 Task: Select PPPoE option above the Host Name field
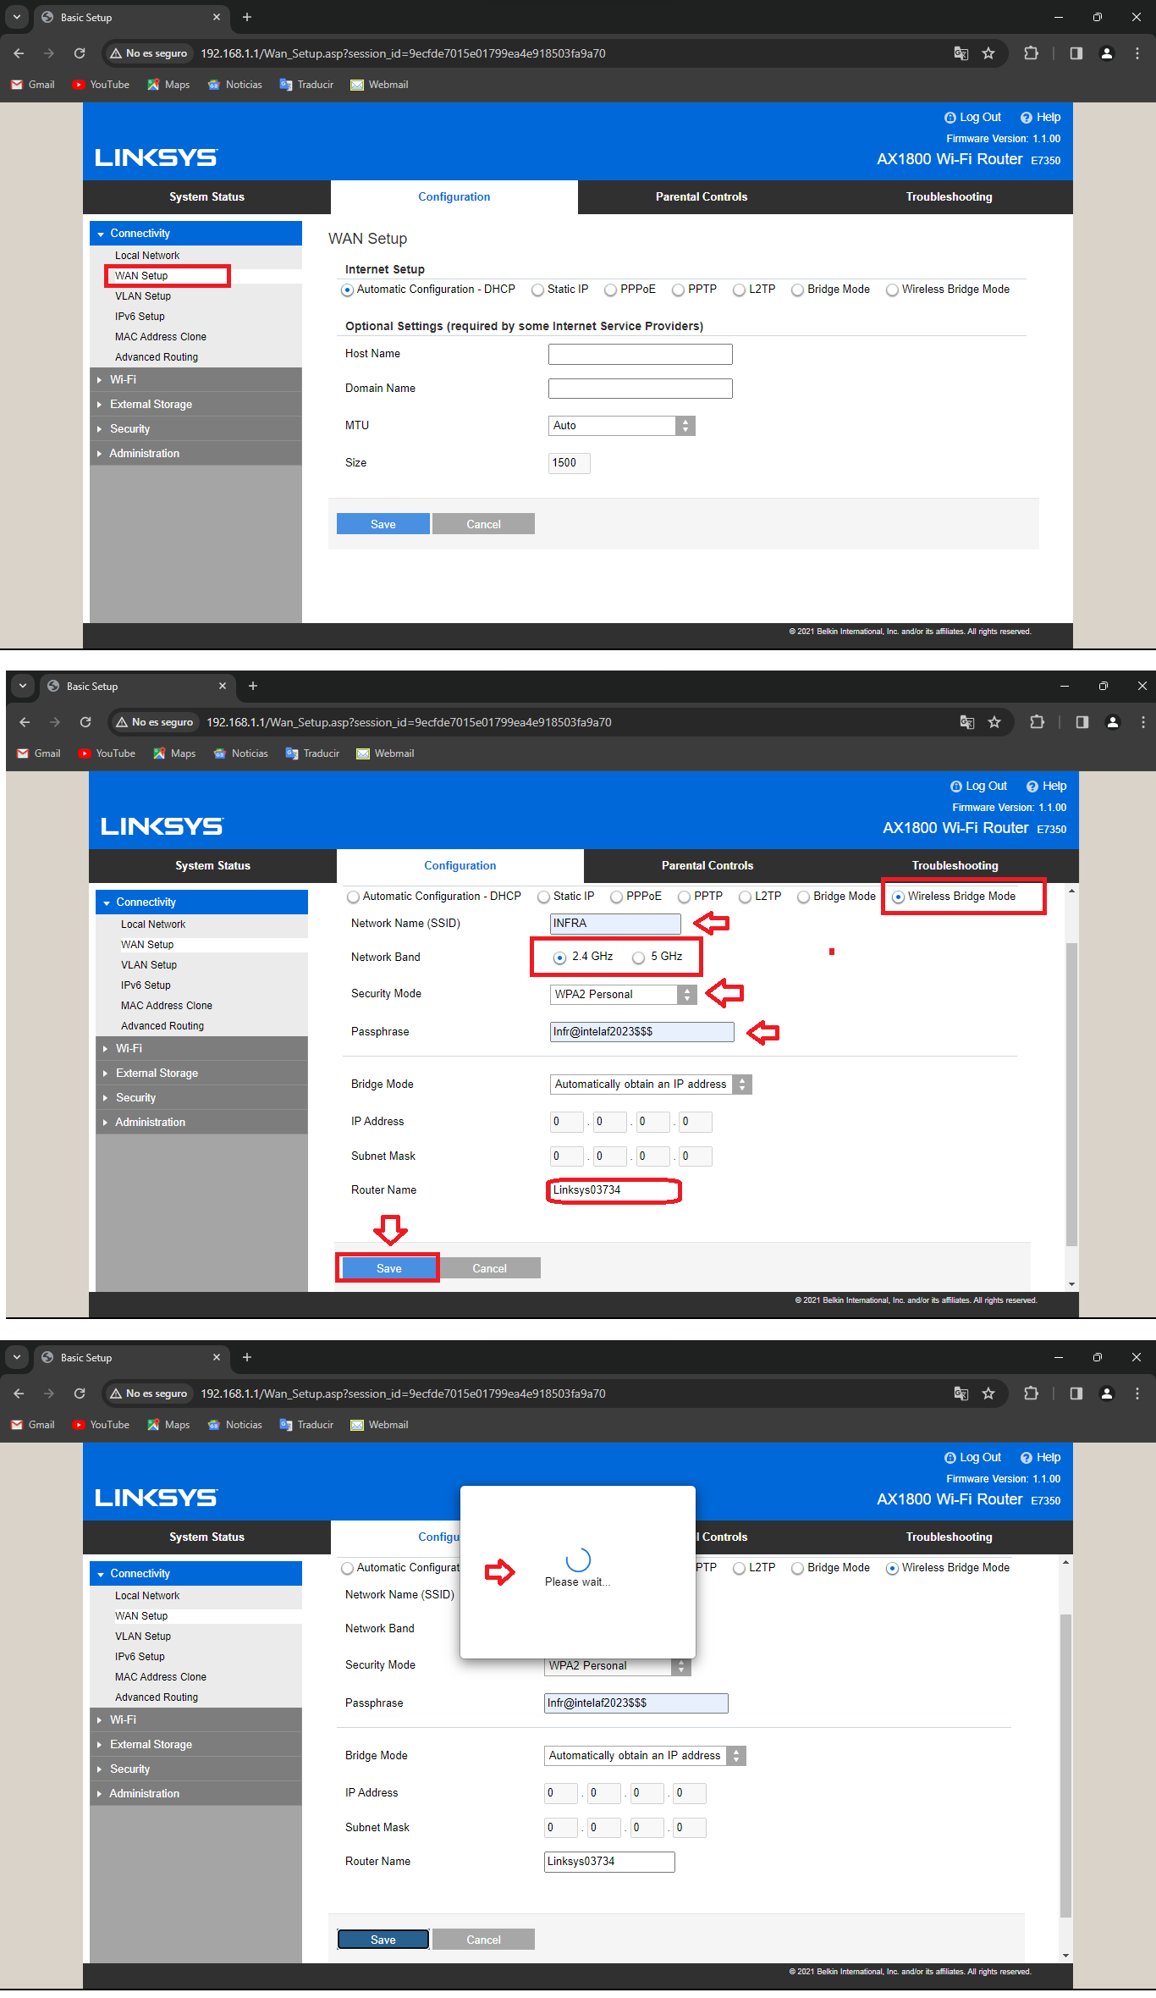610,290
